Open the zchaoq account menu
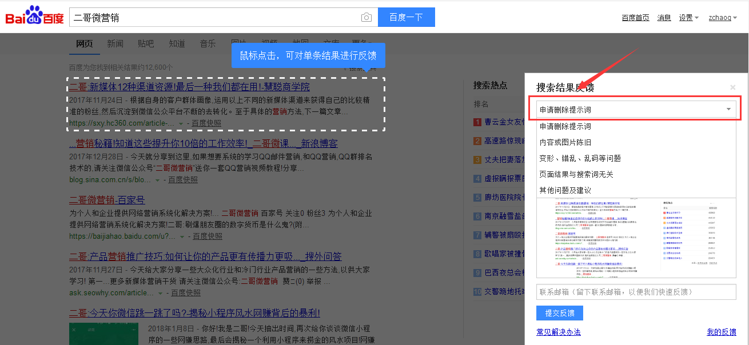Screen dimensions: 749x345 [x=722, y=18]
